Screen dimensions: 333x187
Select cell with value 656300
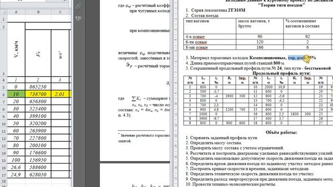38,102
